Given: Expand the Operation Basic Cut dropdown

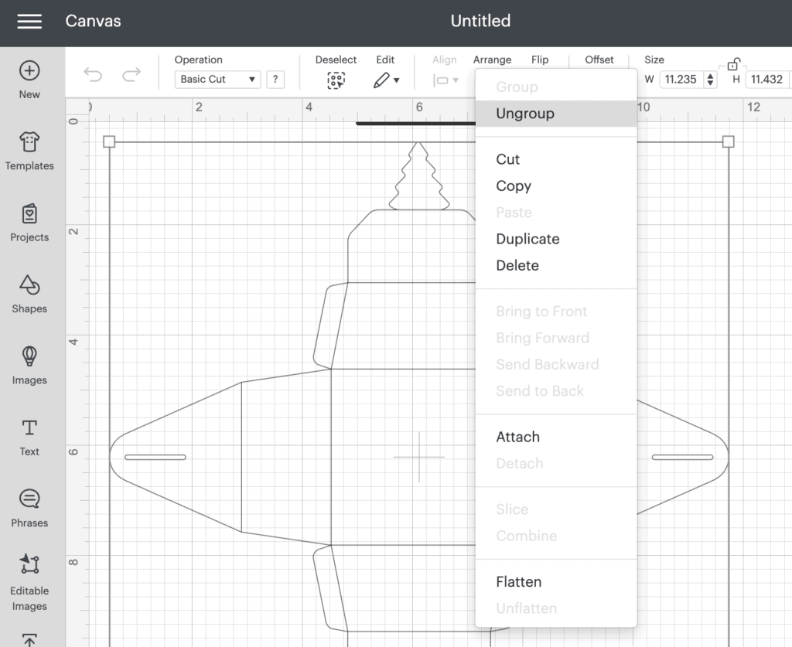Looking at the screenshot, I should click(x=217, y=80).
